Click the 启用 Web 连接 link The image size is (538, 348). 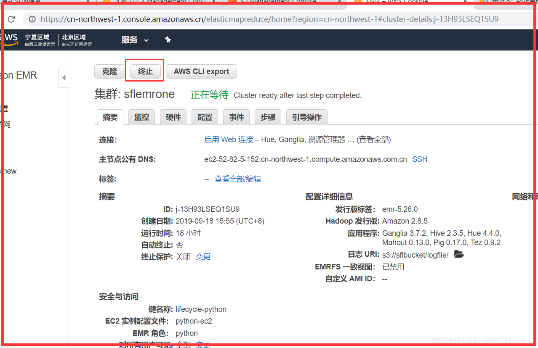click(x=229, y=140)
